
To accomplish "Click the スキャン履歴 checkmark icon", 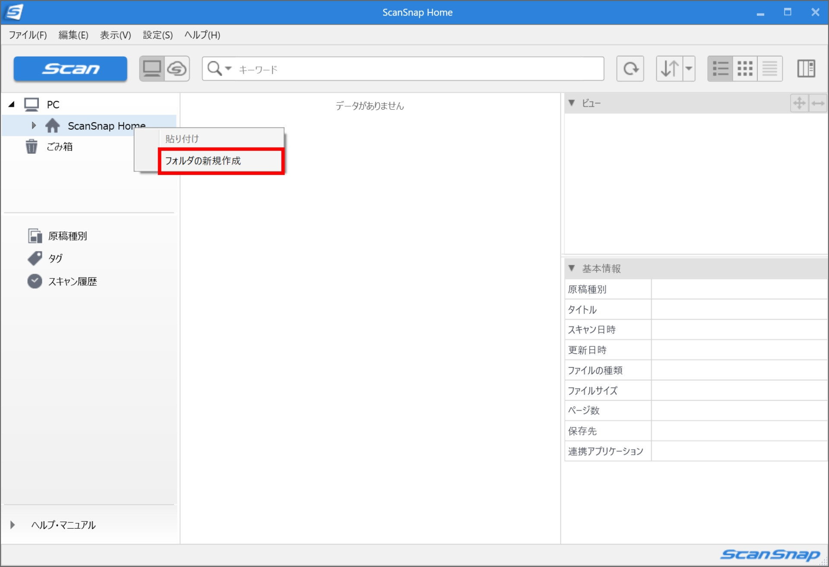I will [35, 281].
